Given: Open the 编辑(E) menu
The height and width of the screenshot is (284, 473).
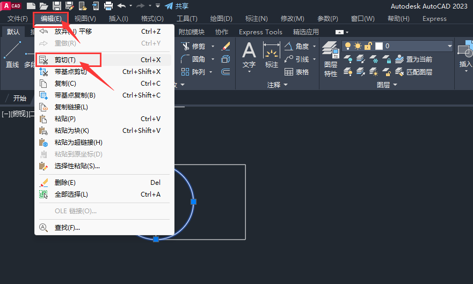Looking at the screenshot, I should (51, 19).
